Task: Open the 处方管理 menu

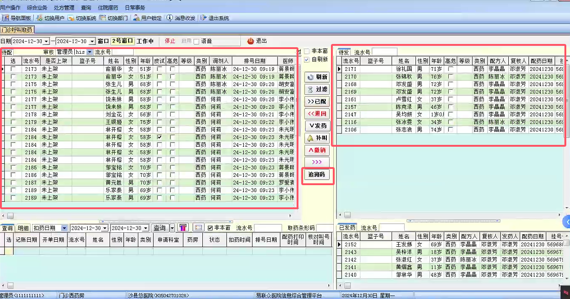Action: coord(64,8)
